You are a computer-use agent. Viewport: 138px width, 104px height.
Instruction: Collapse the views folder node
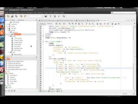click(x=7, y=30)
